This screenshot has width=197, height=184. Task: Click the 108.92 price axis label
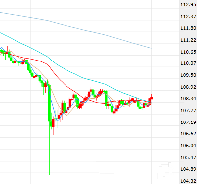(188, 87)
